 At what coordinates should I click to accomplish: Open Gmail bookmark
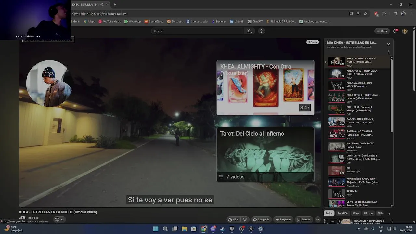[76, 22]
